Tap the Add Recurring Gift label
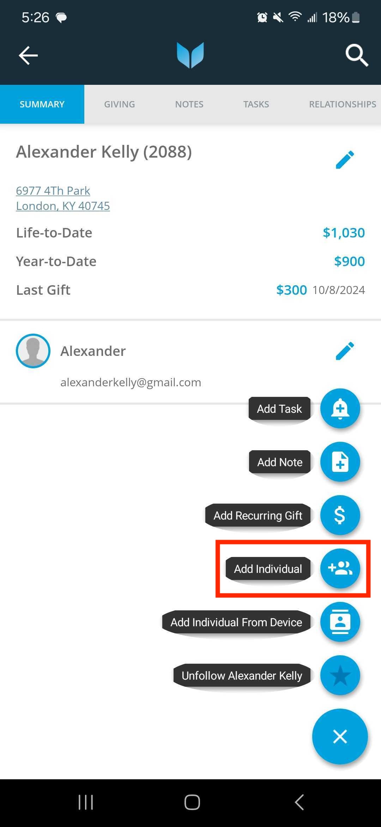The image size is (381, 827). 258,516
